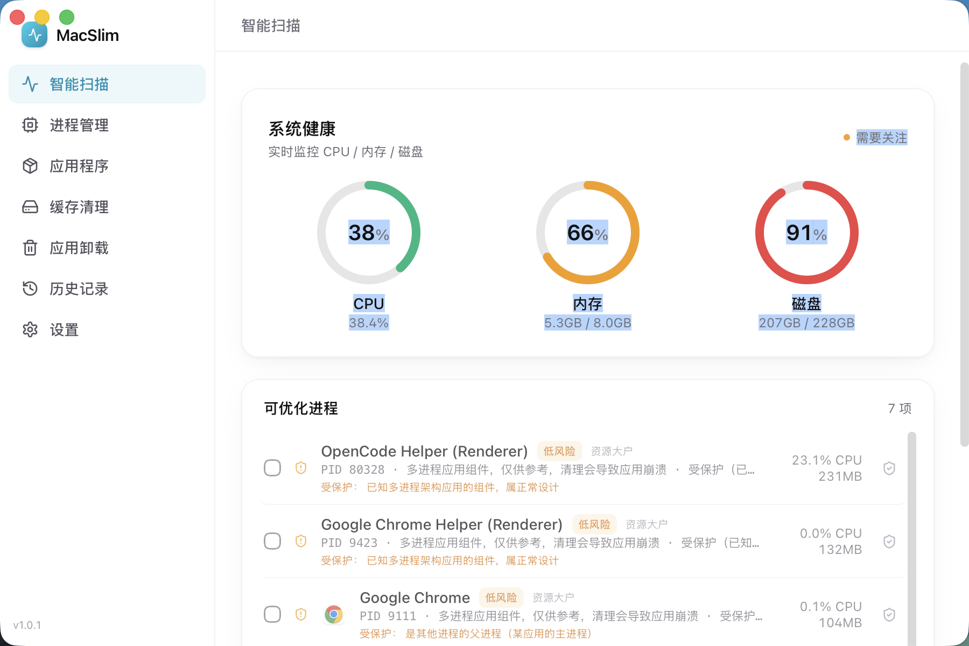This screenshot has height=646, width=969.
Task: Open 智能扫描 in the sidebar
Action: [107, 84]
